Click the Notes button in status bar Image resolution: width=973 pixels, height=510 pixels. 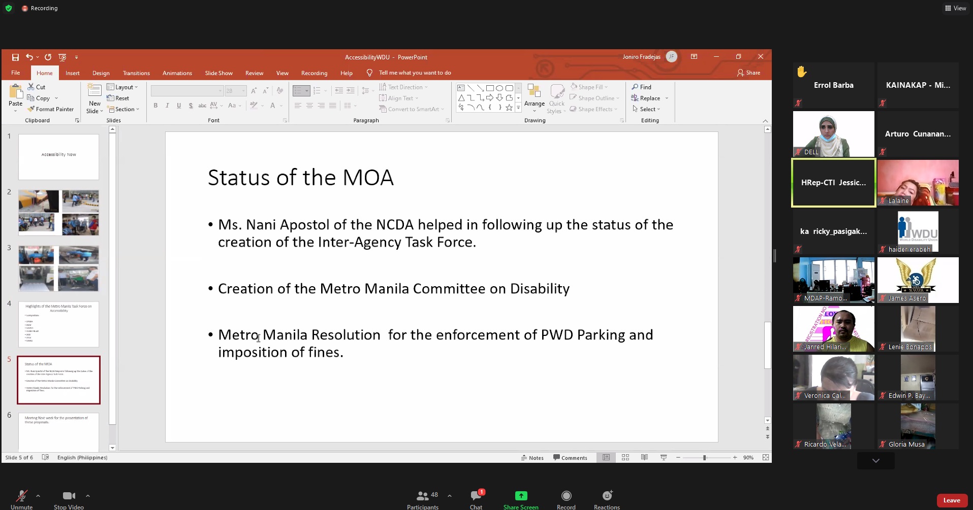pos(532,458)
